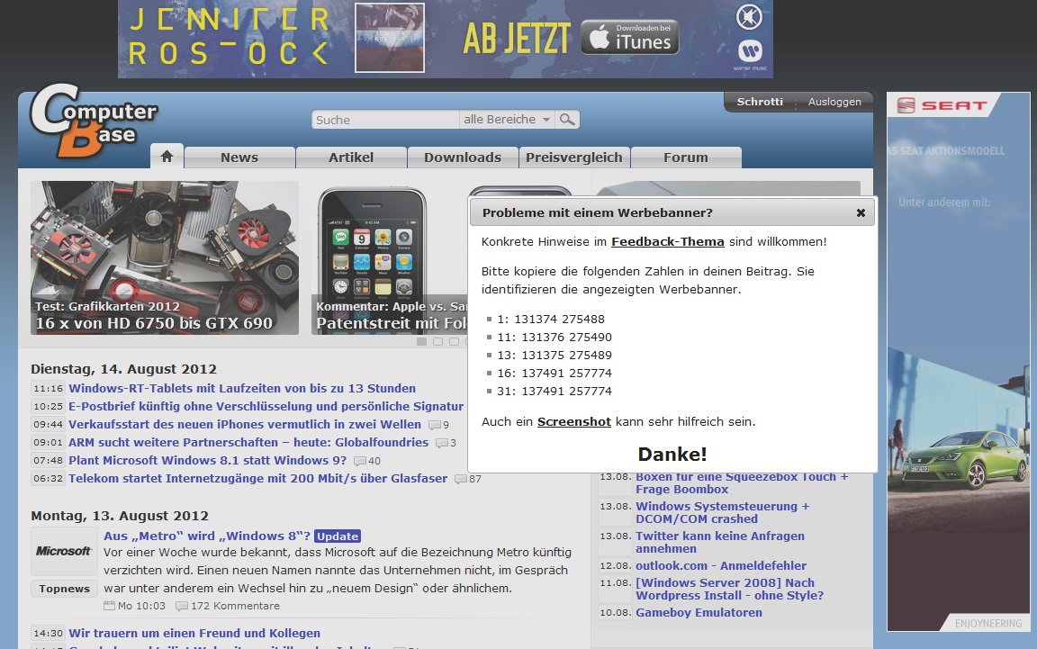
Task: Open ARM Globalfoundries article
Action: [248, 442]
